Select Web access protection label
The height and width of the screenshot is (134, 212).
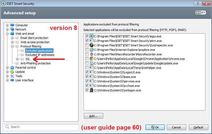[x=35, y=42]
